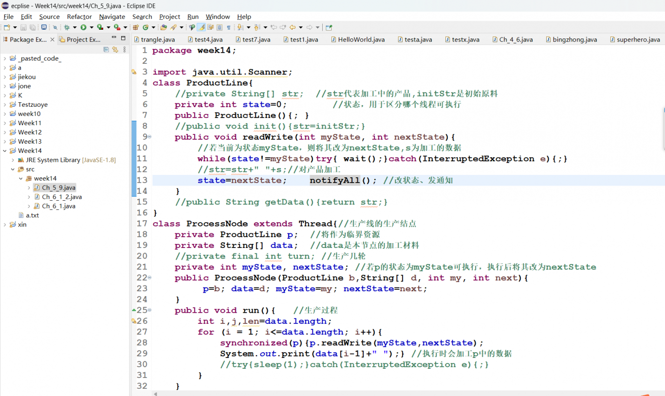Image resolution: width=665 pixels, height=396 pixels.
Task: Click the warning marker on line 3
Action: click(x=134, y=72)
